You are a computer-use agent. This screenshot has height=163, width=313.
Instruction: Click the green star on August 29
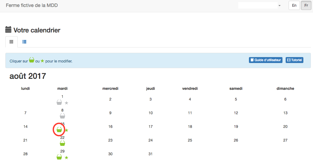pos(66,157)
